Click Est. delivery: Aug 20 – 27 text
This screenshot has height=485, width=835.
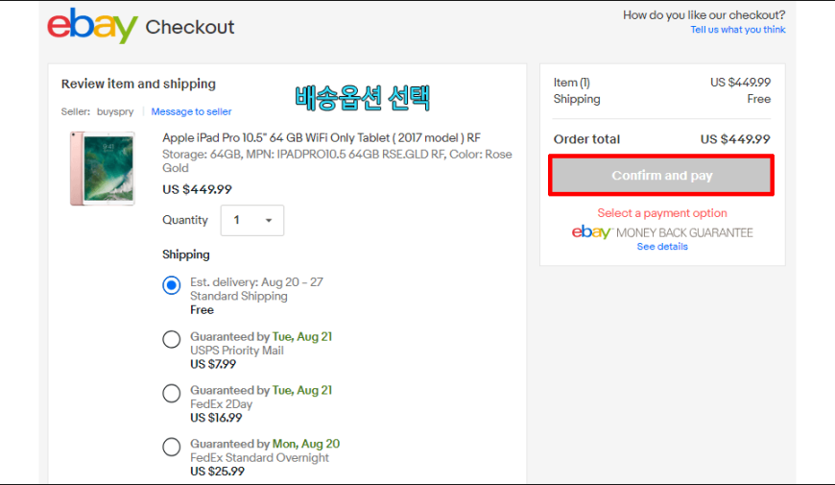pos(256,282)
